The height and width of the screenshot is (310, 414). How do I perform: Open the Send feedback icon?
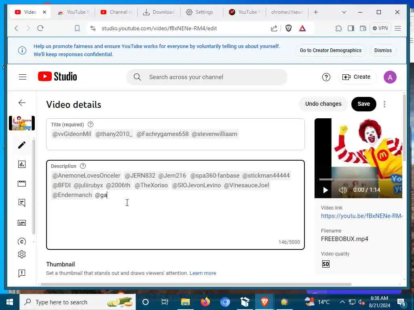(22, 273)
